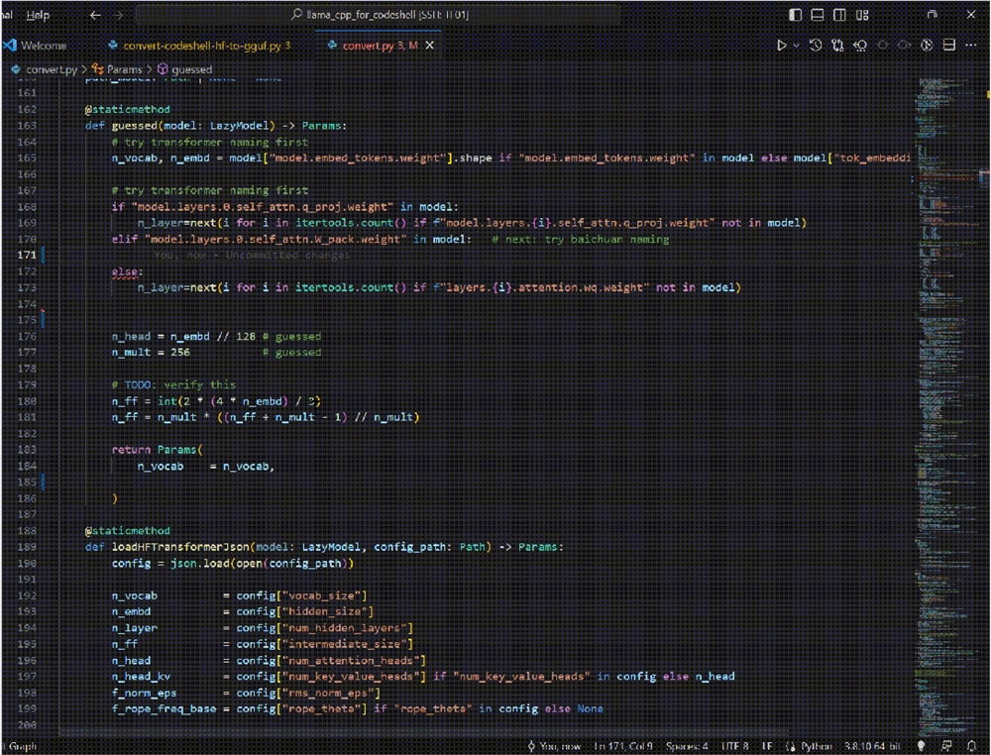This screenshot has height=755, width=991.
Task: Split the editor using the layout icon
Action: tap(948, 45)
